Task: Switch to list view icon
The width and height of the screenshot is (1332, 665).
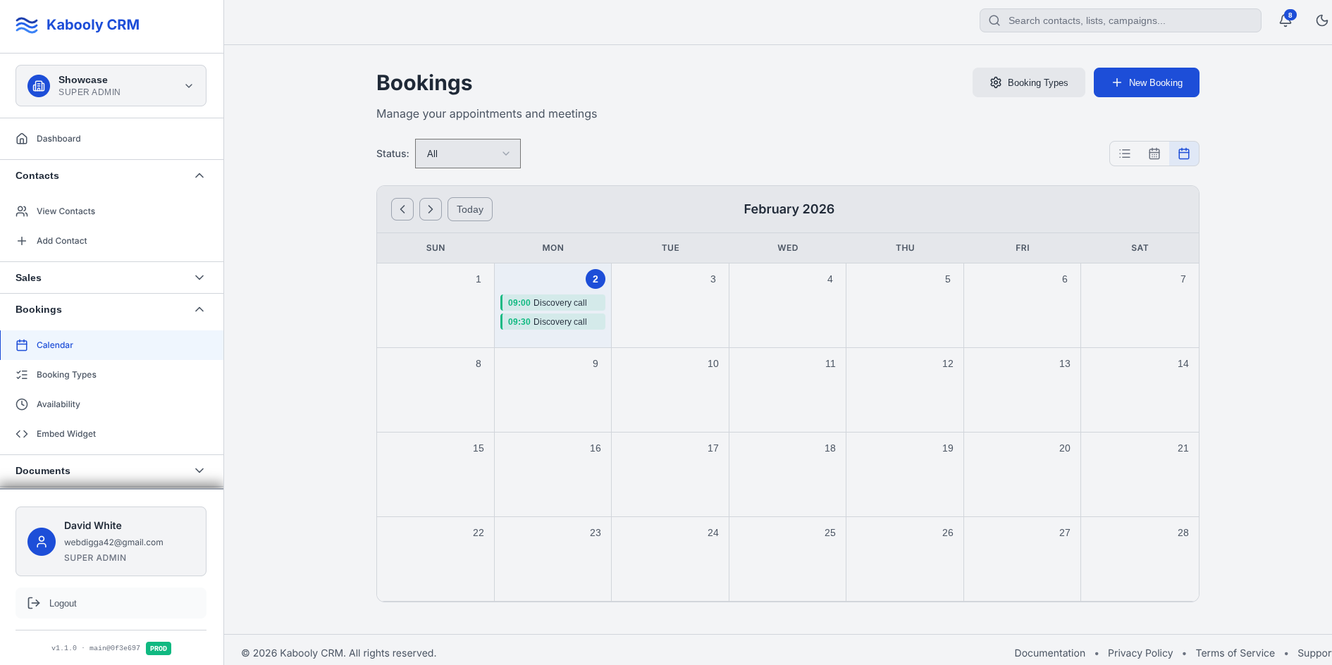Action: pyautogui.click(x=1125, y=154)
